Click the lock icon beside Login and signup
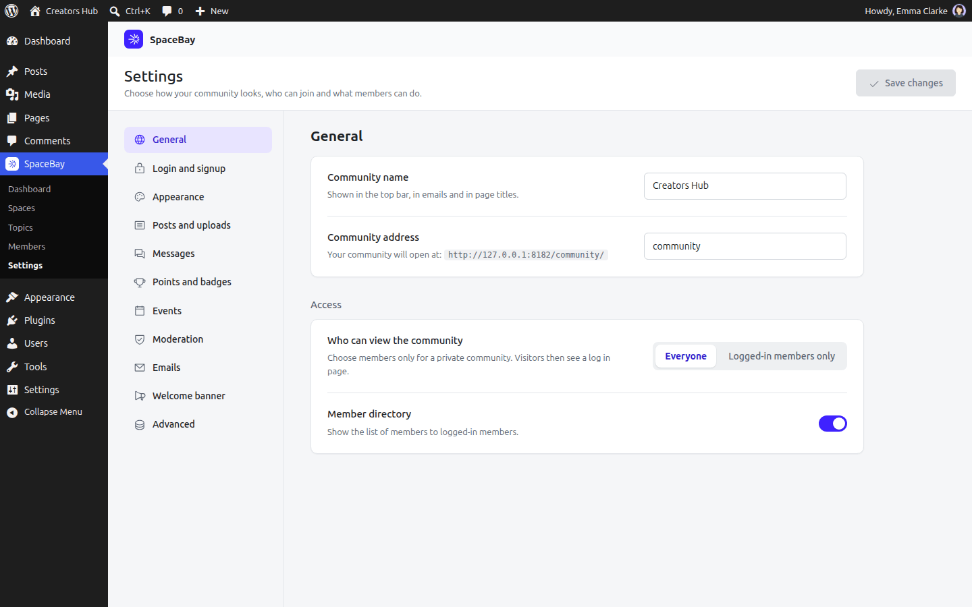972x607 pixels. click(140, 169)
